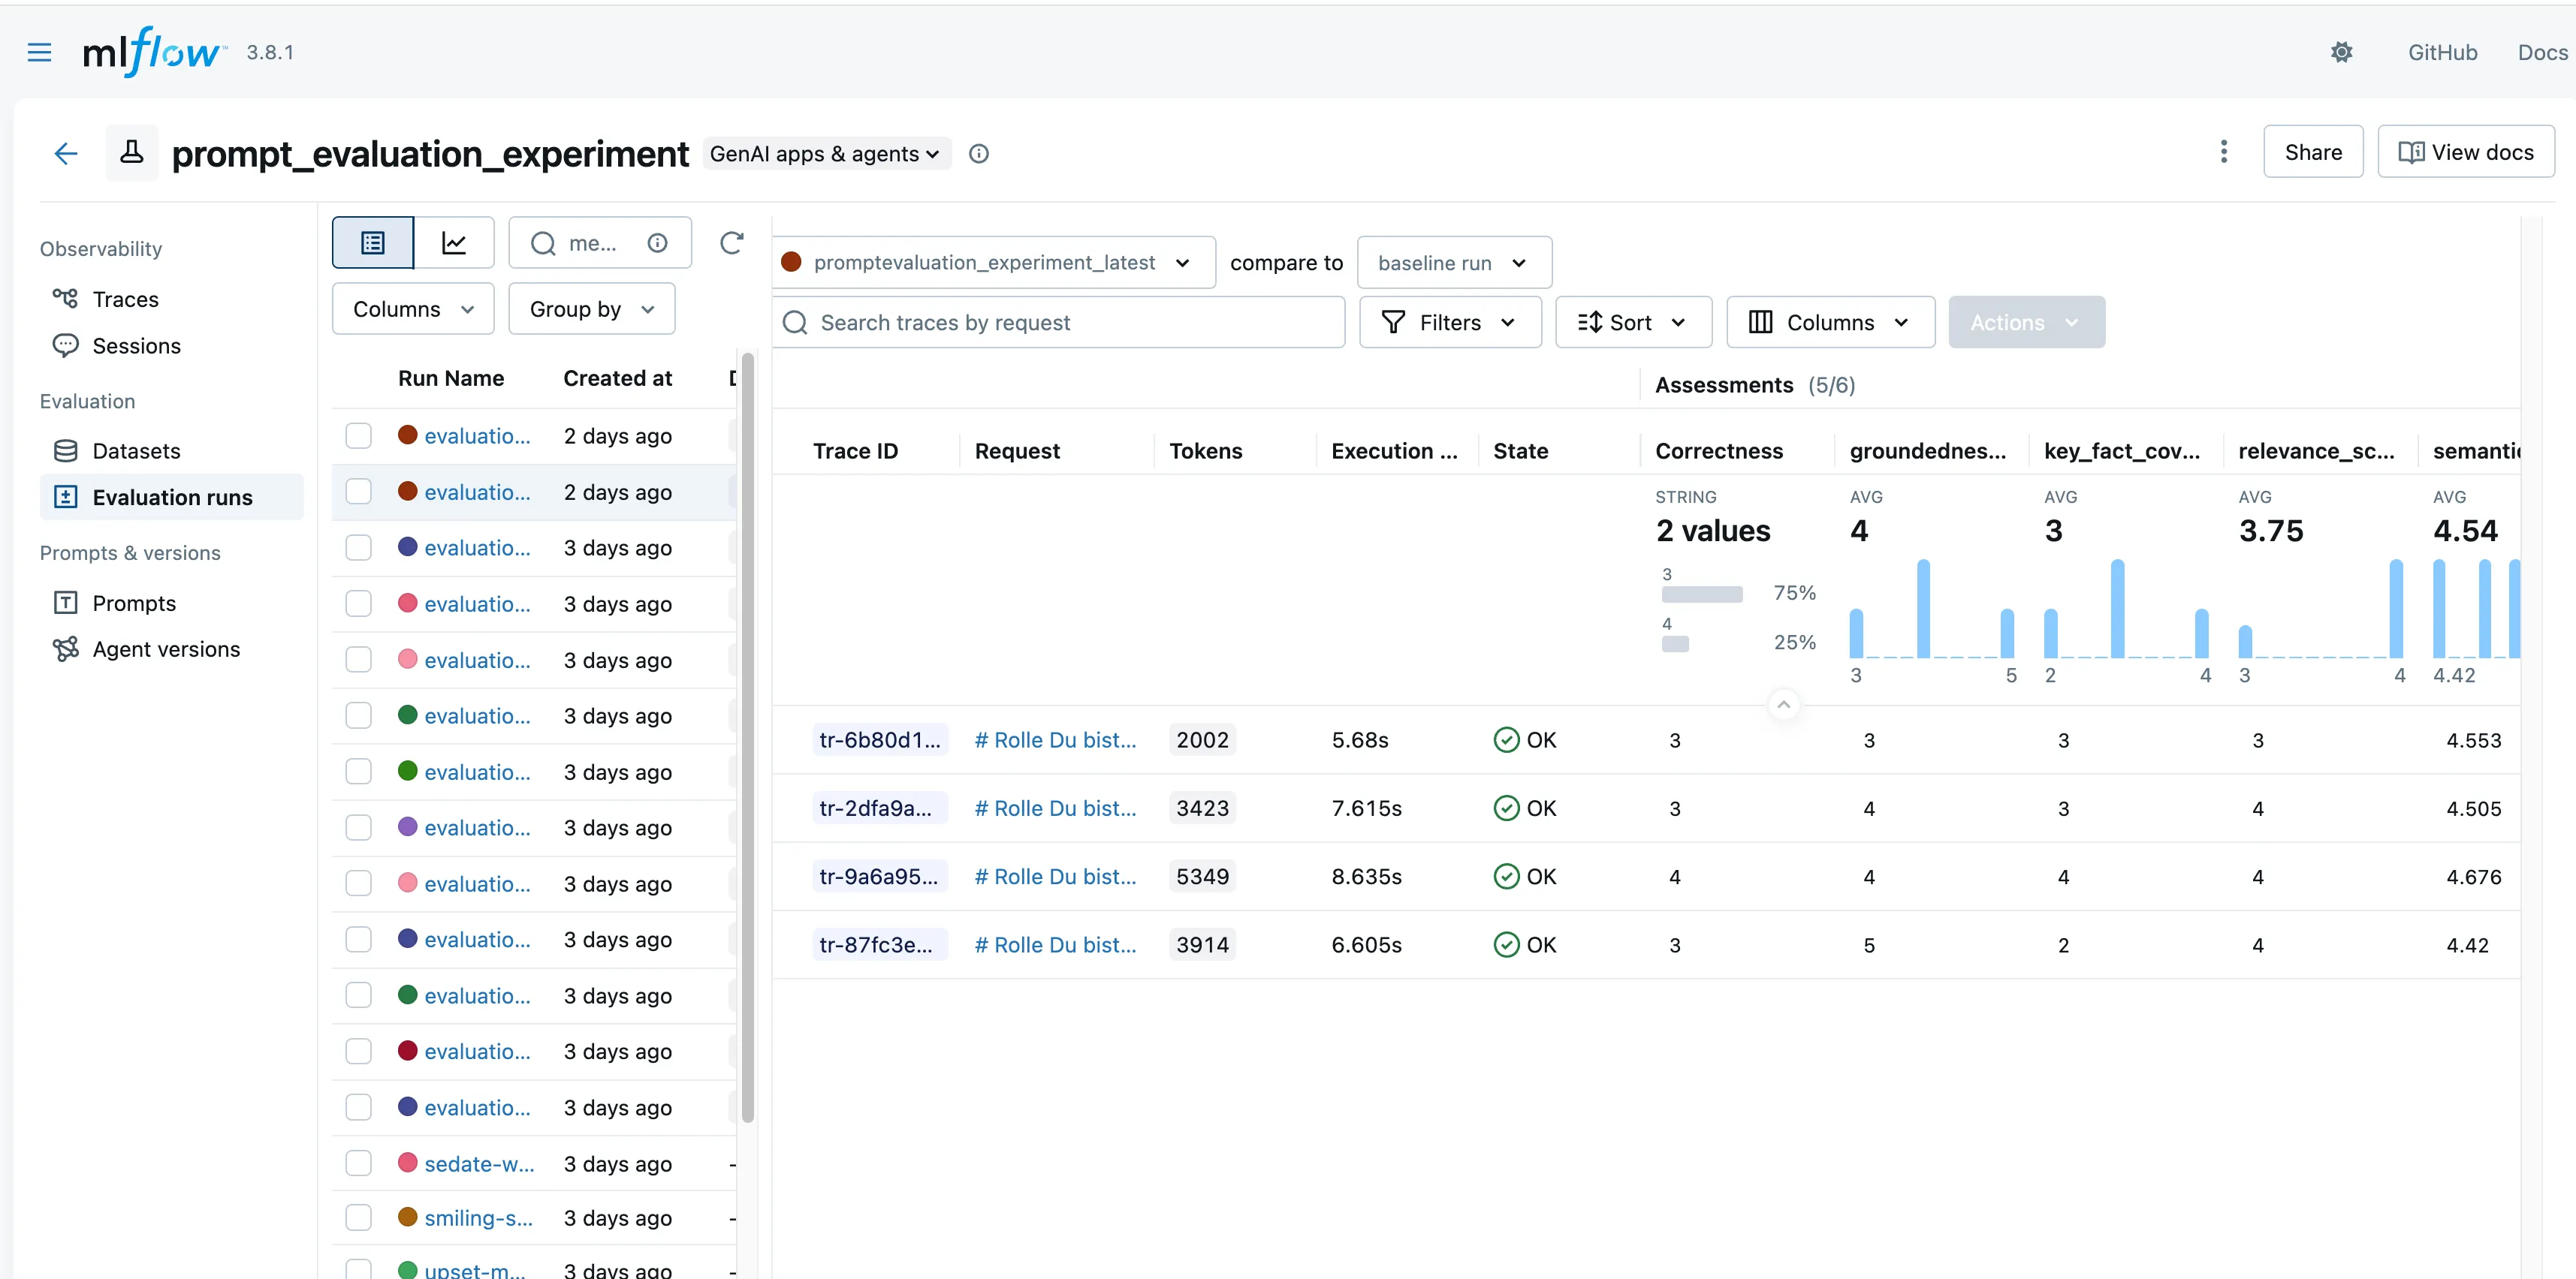
Task: Click the hamburger menu icon
Action: click(x=39, y=52)
